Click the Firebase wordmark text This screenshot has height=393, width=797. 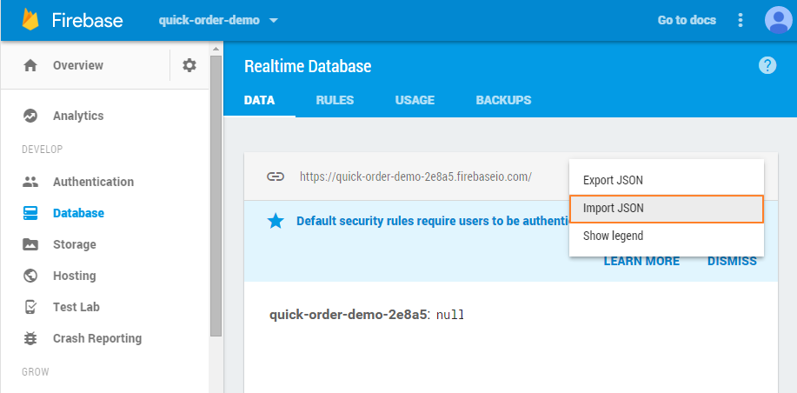click(87, 20)
